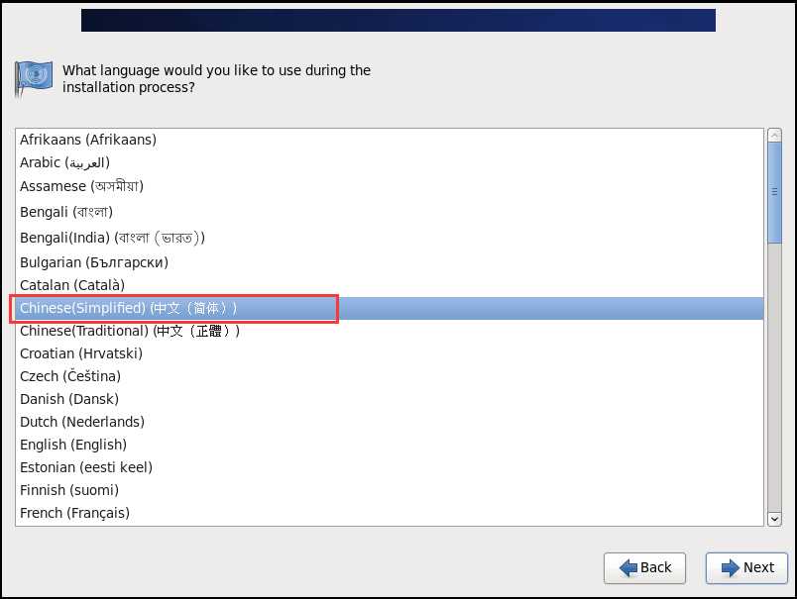Choose English (English) language
Image resolution: width=797 pixels, height=599 pixels.
tap(390, 445)
